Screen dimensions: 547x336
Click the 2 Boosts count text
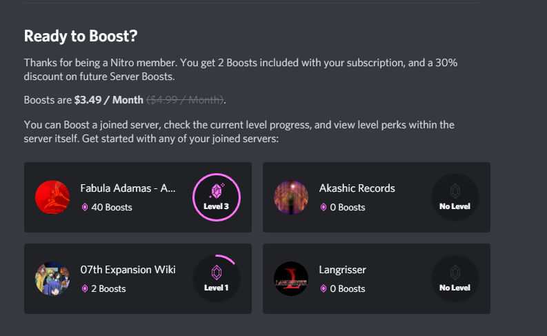pos(108,288)
